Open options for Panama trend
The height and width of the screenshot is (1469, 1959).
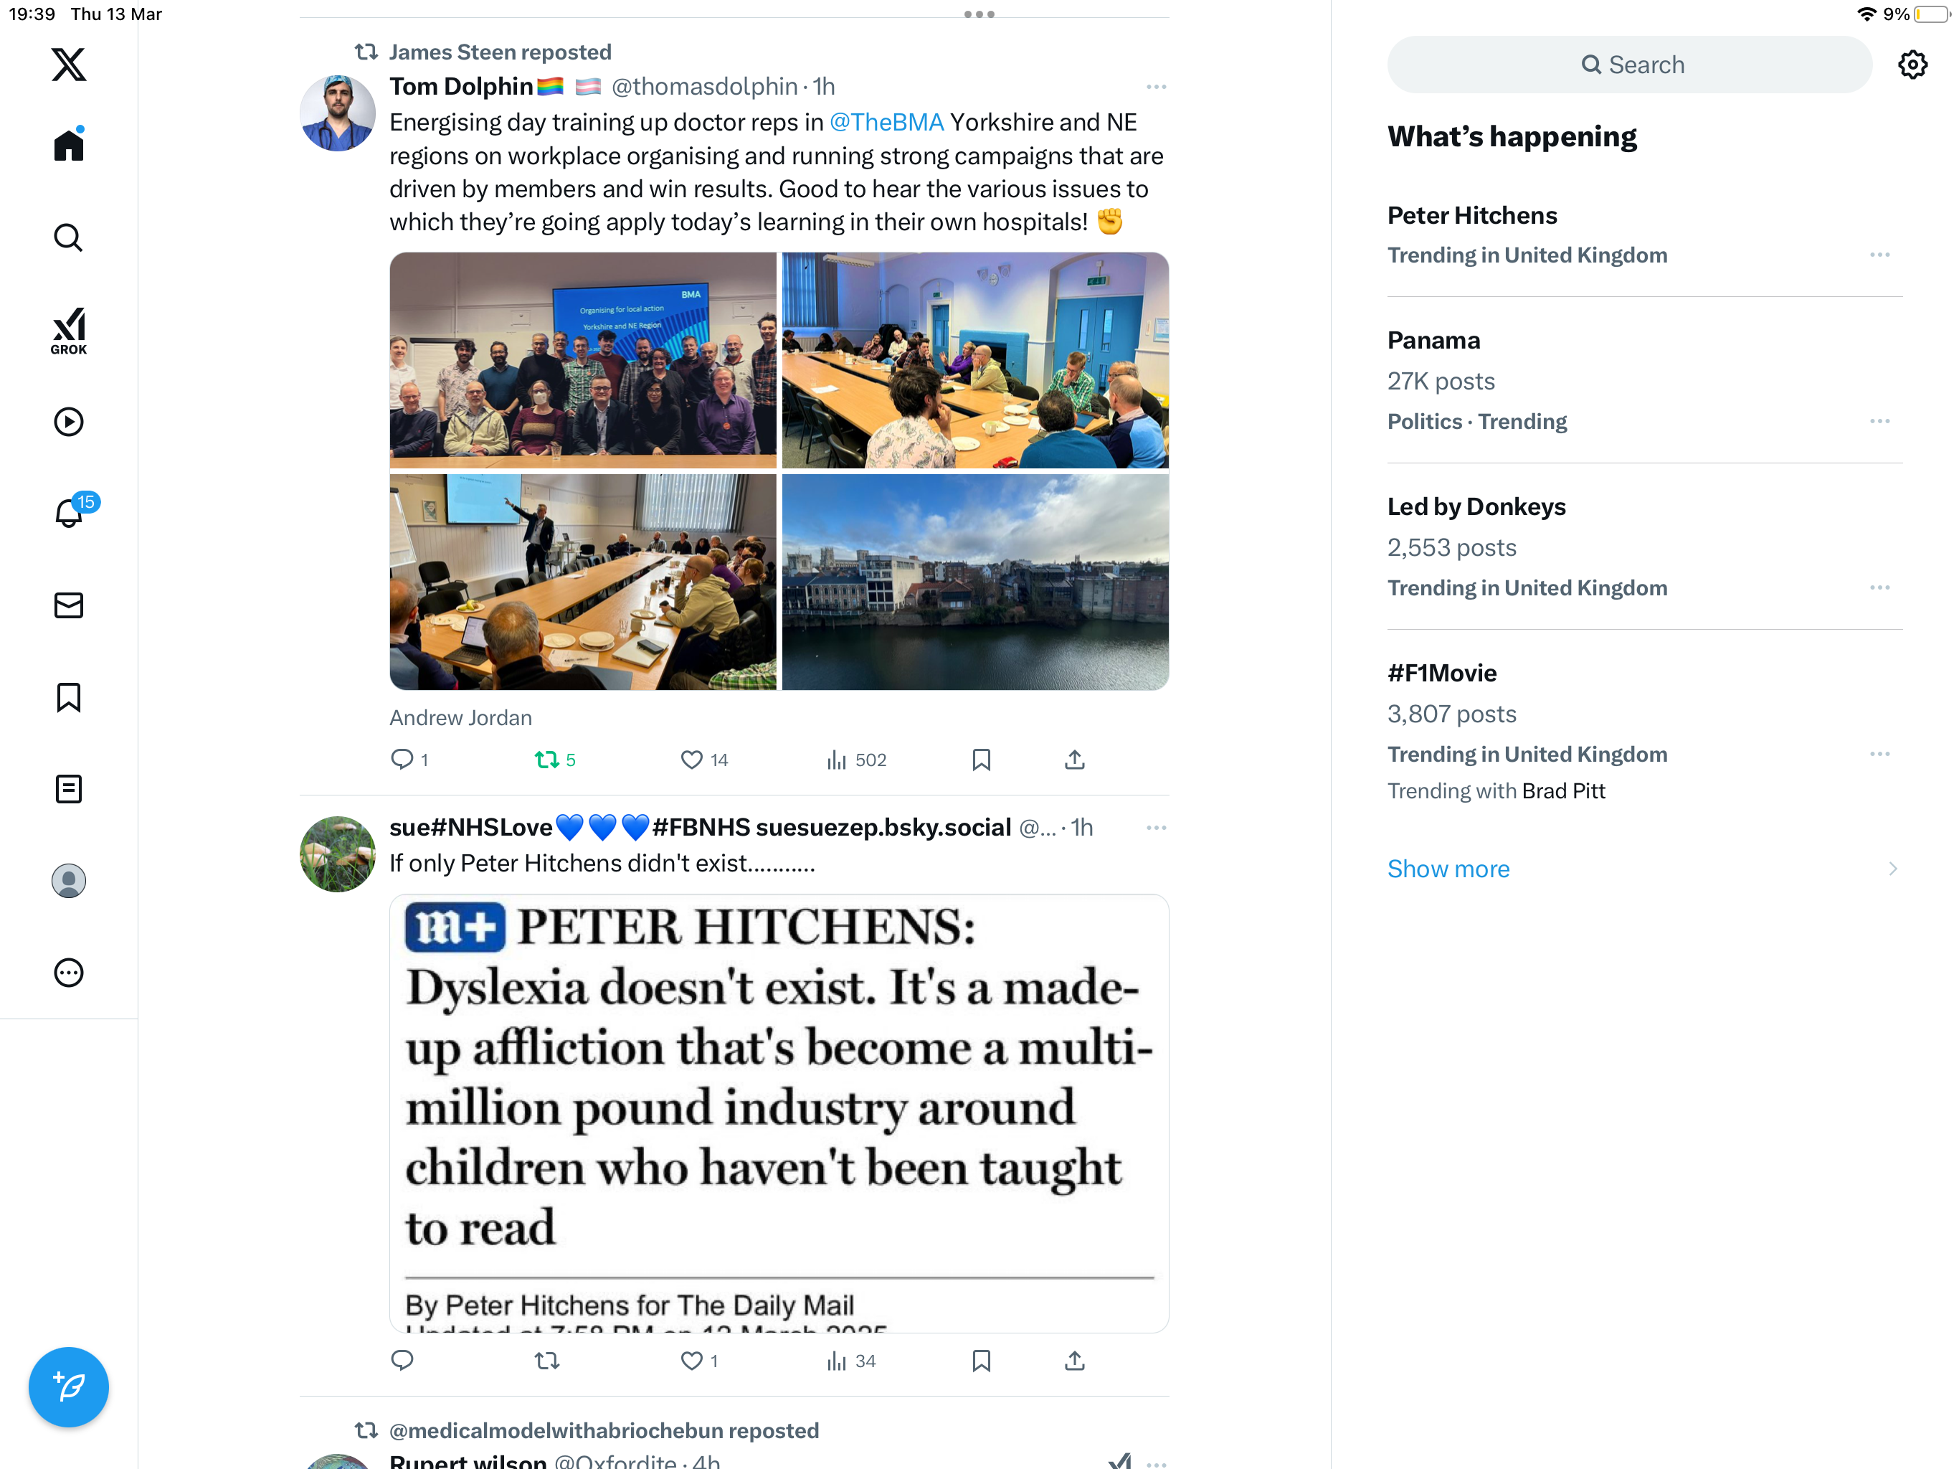1879,422
